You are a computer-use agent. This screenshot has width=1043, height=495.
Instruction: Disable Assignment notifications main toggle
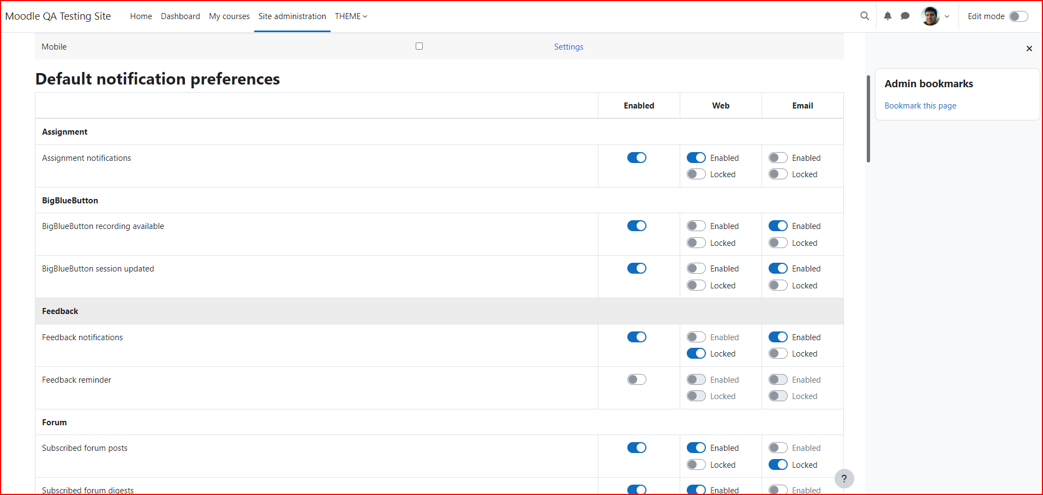point(637,158)
